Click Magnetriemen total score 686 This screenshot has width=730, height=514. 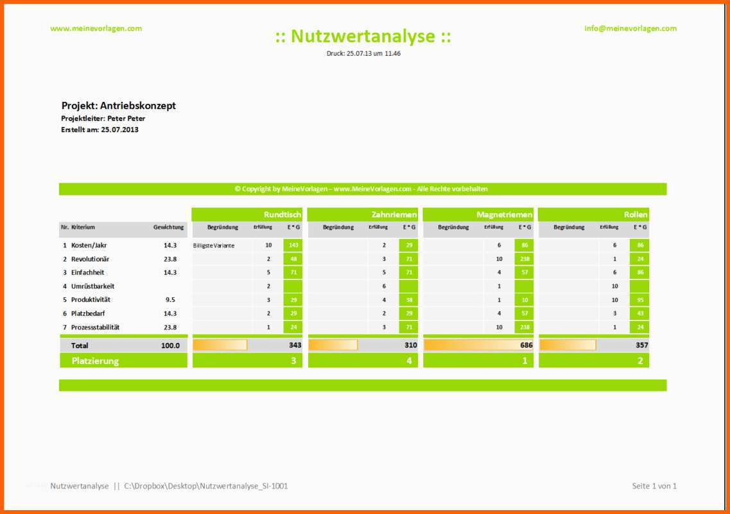[526, 345]
